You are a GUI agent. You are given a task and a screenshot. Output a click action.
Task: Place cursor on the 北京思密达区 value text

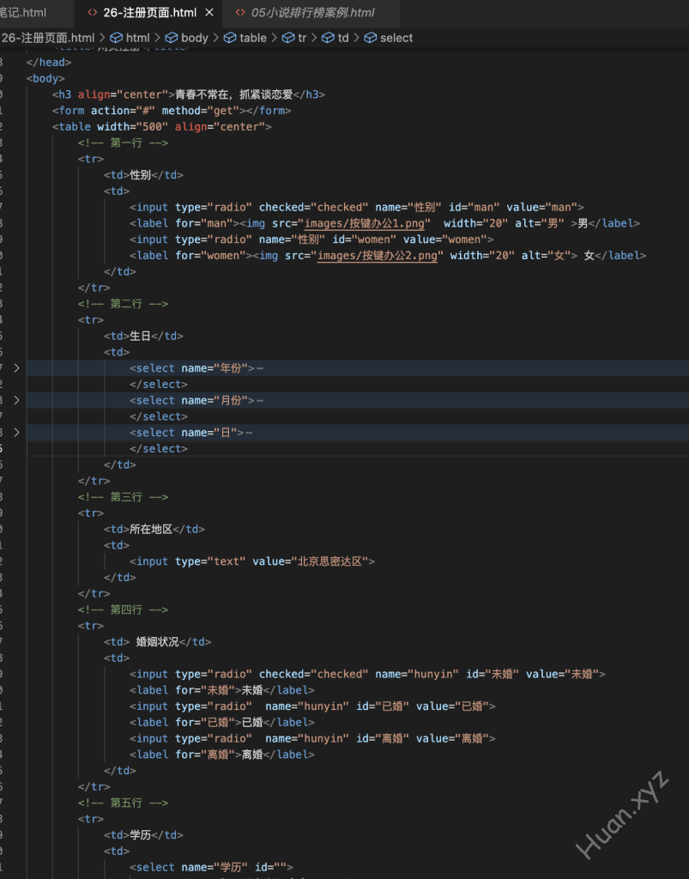[x=331, y=561]
